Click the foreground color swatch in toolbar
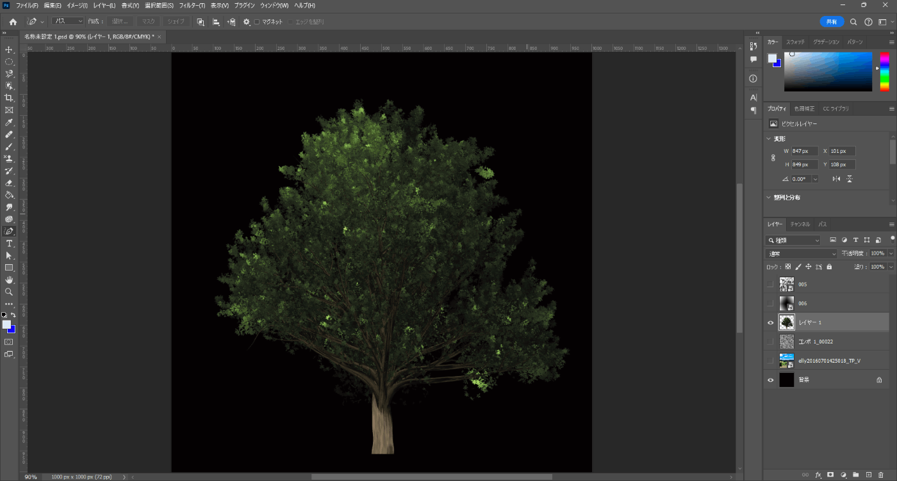 point(6,325)
